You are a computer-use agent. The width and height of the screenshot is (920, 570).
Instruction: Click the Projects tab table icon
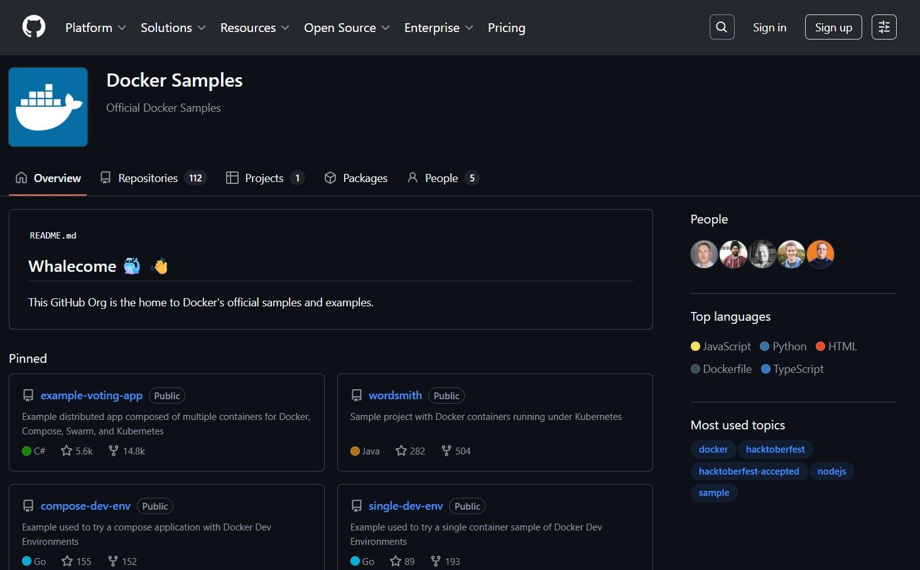232,178
